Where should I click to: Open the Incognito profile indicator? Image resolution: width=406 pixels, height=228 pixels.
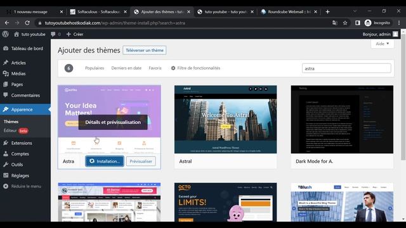[x=377, y=23]
